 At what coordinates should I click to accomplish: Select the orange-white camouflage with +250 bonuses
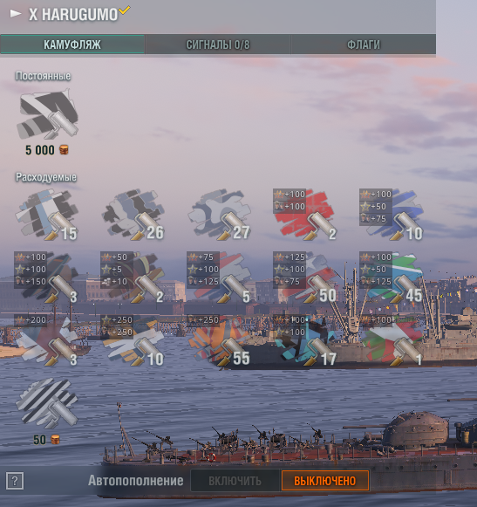[133, 340]
